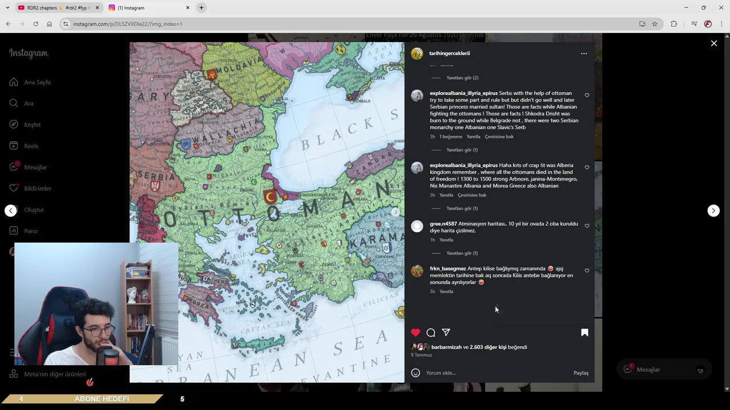This screenshot has width=730, height=410.
Task: Open barbarmizah liker profile
Action: pyautogui.click(x=446, y=347)
